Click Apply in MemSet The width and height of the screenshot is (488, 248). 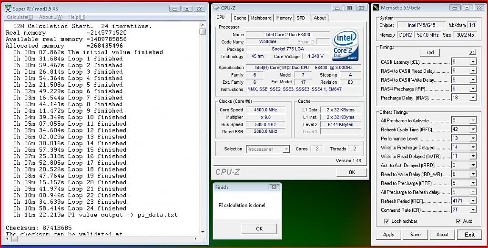click(388, 235)
